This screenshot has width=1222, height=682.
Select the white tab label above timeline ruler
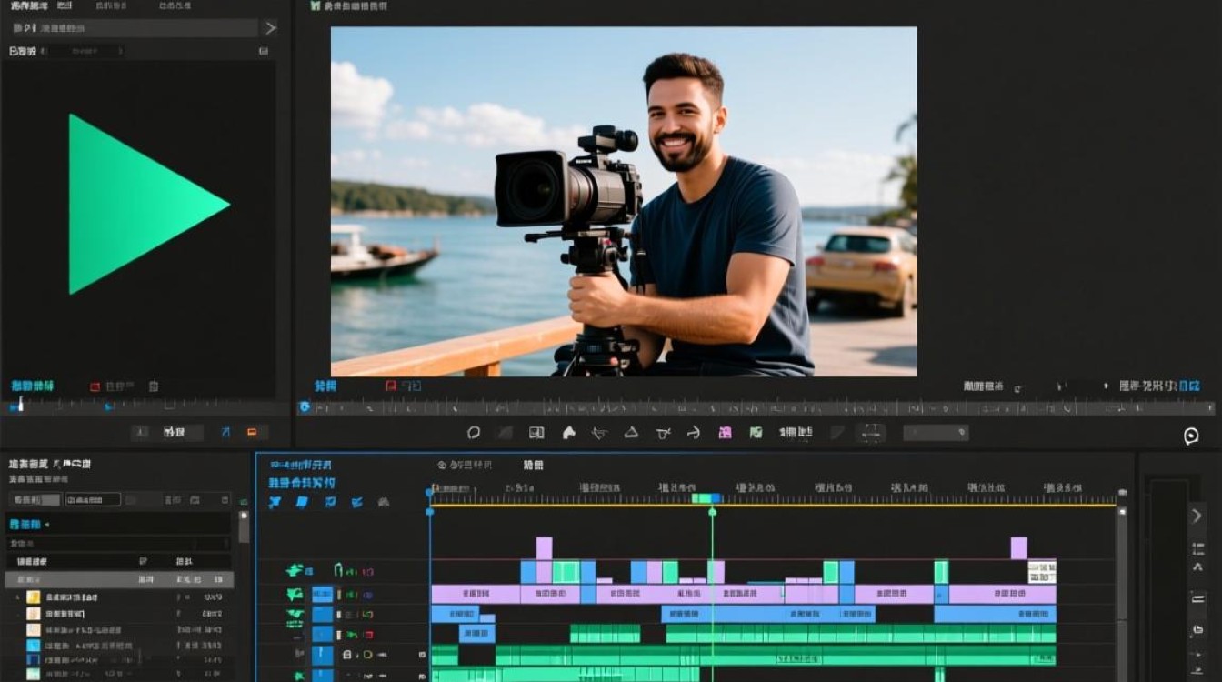coord(533,465)
